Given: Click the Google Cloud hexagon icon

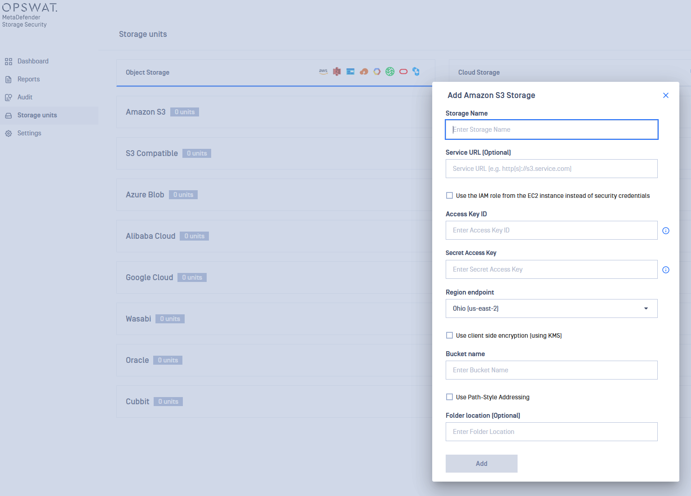Looking at the screenshot, I should point(377,71).
